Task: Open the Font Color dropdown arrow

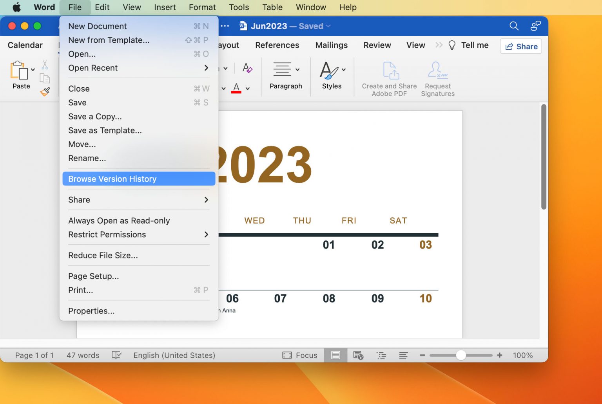Action: click(247, 88)
